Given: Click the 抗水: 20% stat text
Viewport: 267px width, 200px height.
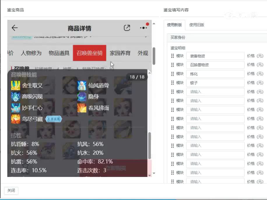Looking at the screenshot, I should click(90, 153).
